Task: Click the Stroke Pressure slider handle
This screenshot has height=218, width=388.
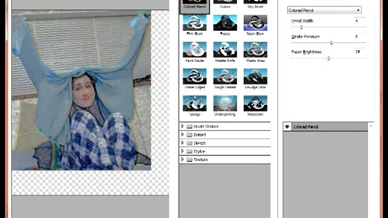Action: [331, 43]
